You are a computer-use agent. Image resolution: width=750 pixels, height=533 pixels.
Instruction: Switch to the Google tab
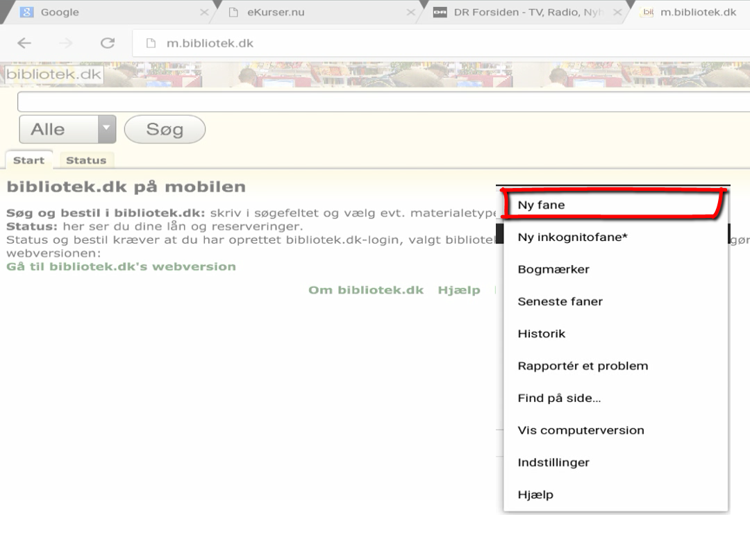click(x=110, y=12)
